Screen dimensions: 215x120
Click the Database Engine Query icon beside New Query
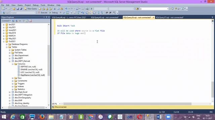coord(40,9)
